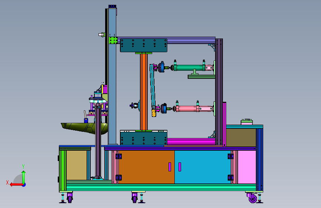Select the dark blue far-right vertical profile
This screenshot has width=321, height=208.
click(260, 160)
